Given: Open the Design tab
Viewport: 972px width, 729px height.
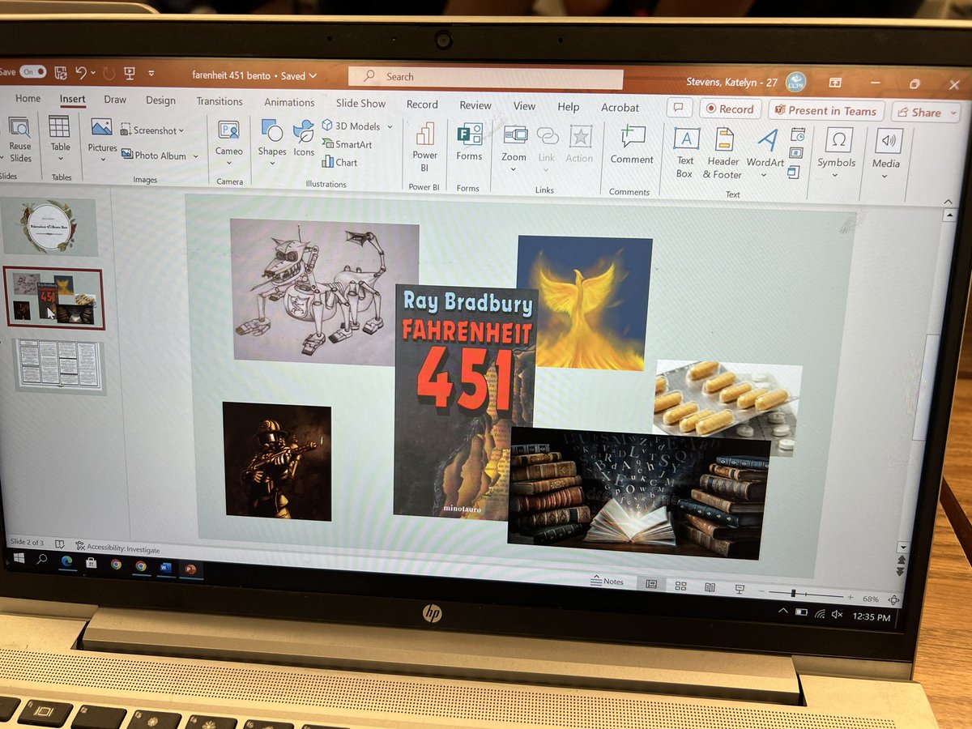Looking at the screenshot, I should click(160, 100).
